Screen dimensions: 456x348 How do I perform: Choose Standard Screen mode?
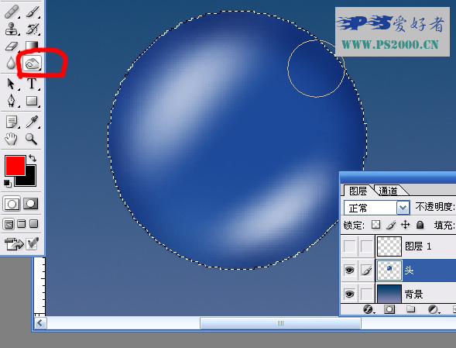tap(9, 224)
